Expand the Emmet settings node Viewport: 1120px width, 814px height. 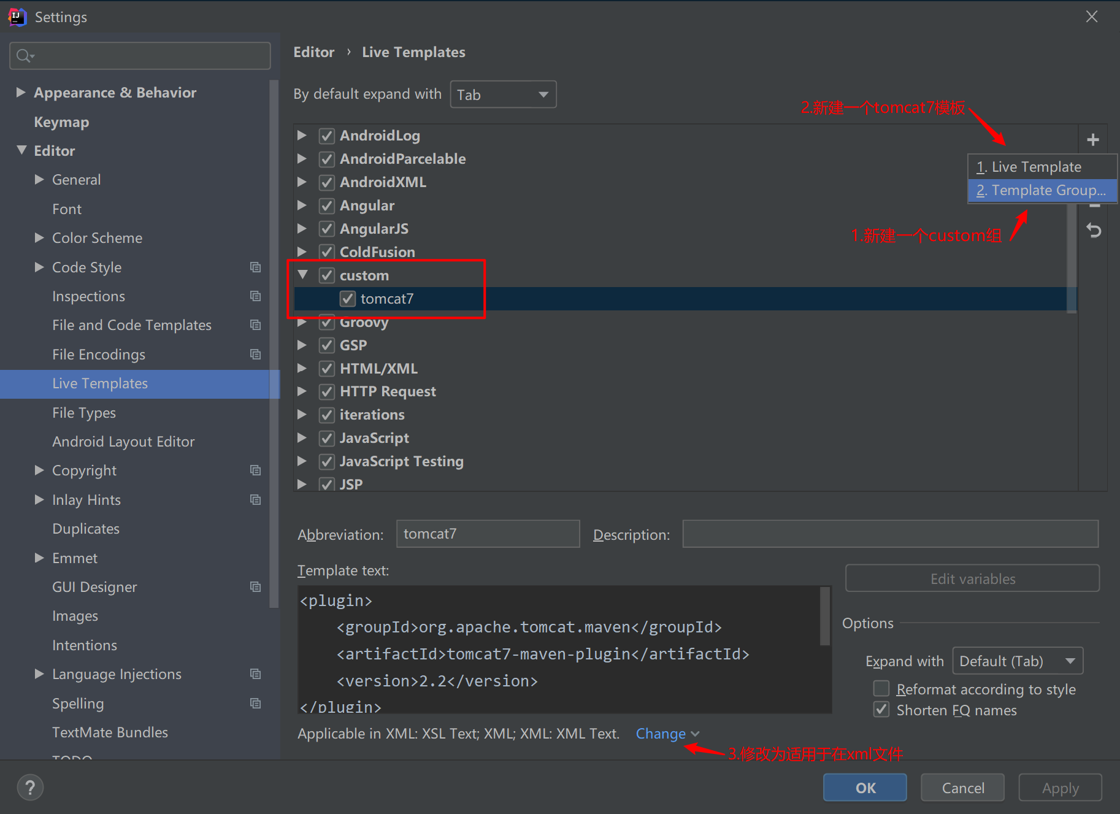tap(39, 558)
